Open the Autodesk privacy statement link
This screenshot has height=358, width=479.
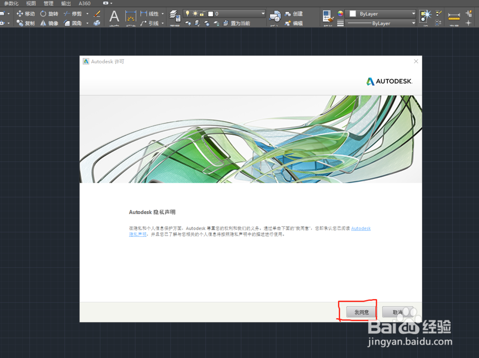pos(361,228)
